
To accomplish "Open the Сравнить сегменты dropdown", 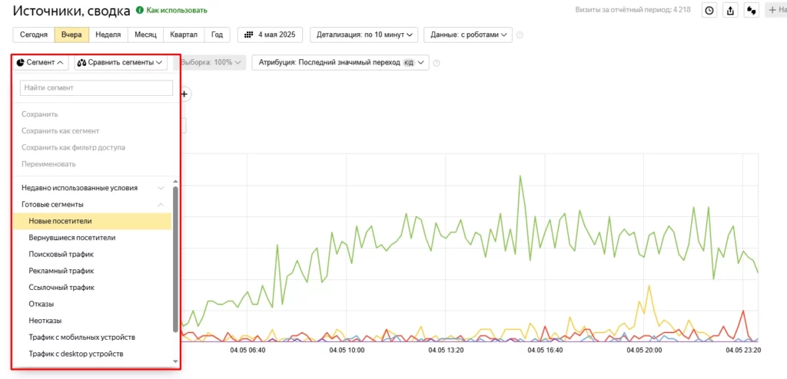I will click(121, 62).
